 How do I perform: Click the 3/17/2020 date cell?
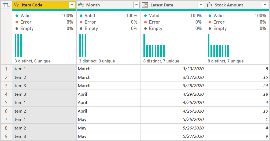pos(173,77)
